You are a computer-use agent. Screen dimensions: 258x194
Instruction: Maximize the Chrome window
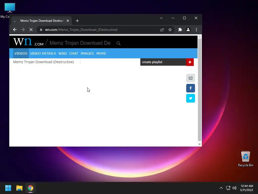pyautogui.click(x=184, y=18)
